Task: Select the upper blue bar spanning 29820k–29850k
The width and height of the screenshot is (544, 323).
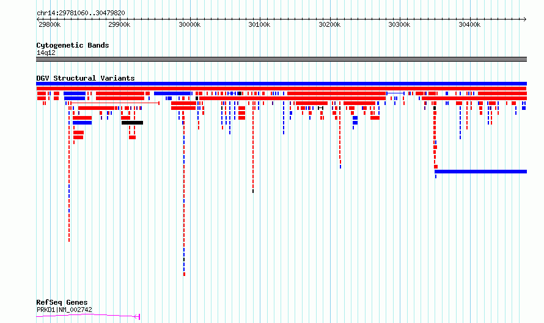Action: [x=75, y=93]
